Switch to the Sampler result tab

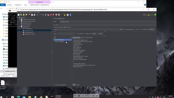click(x=76, y=38)
